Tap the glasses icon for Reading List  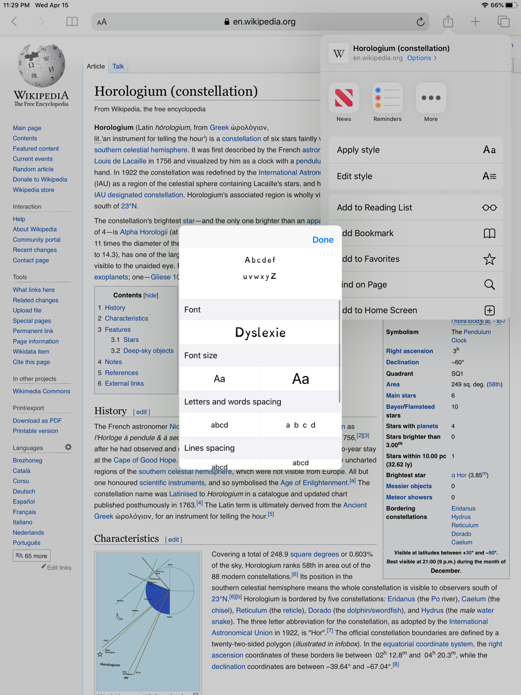pos(489,207)
